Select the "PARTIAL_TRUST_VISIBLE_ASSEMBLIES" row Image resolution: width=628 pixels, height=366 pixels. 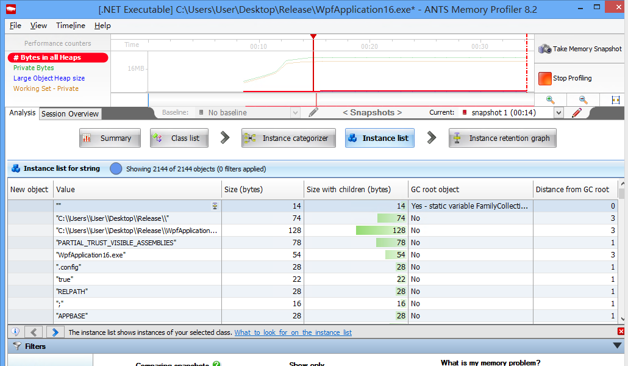pos(312,243)
